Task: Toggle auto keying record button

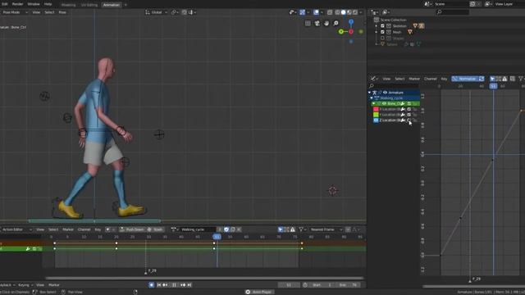Action: pos(151,285)
